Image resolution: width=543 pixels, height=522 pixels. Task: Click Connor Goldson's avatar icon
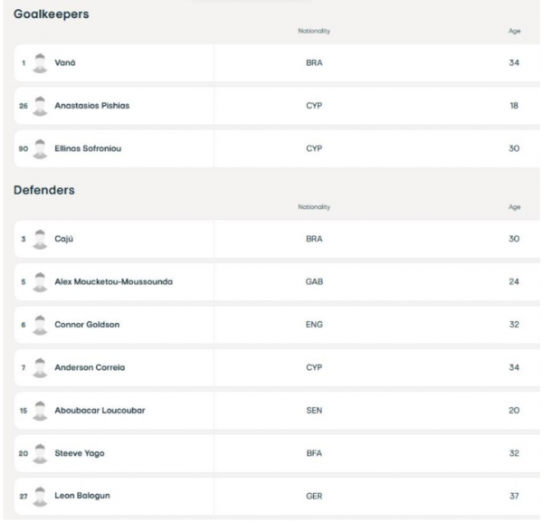(40, 326)
